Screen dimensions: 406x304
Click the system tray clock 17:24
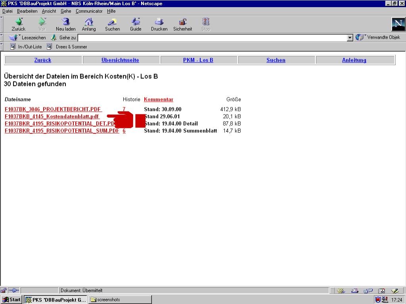point(396,300)
